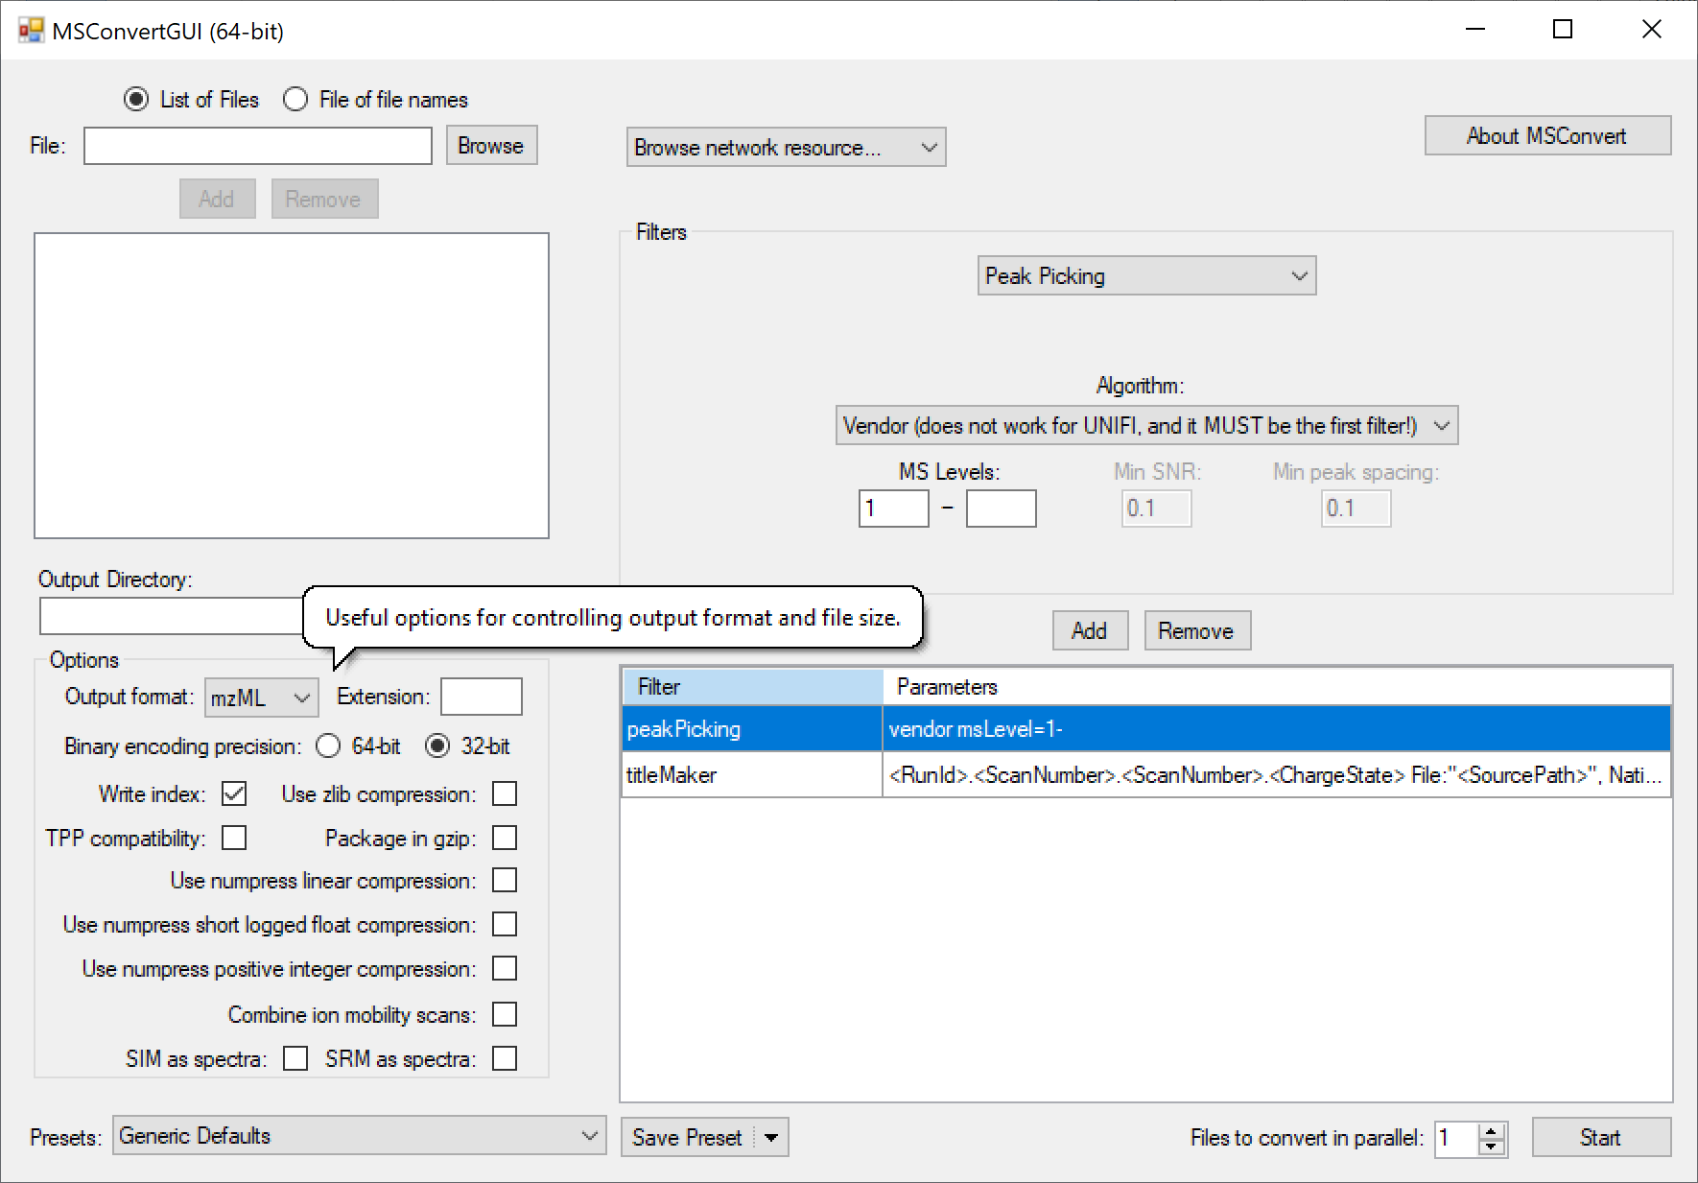The image size is (1698, 1183).
Task: Click the MS Levels start value field
Action: (x=894, y=509)
